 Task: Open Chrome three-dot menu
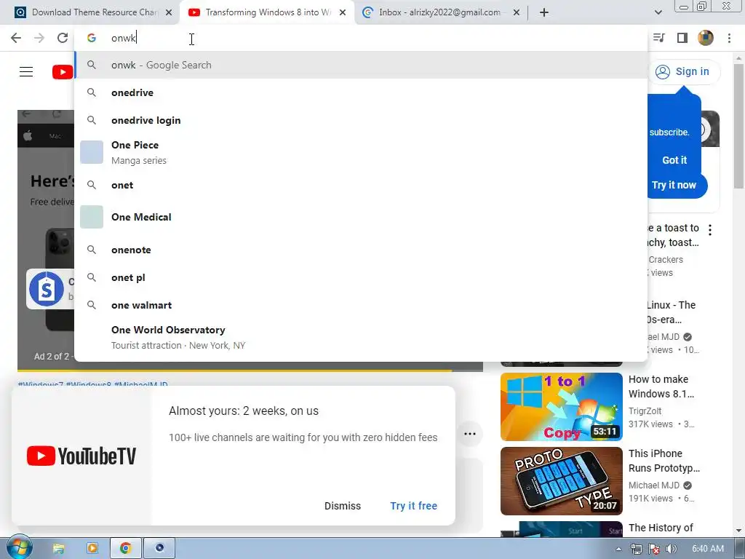729,38
